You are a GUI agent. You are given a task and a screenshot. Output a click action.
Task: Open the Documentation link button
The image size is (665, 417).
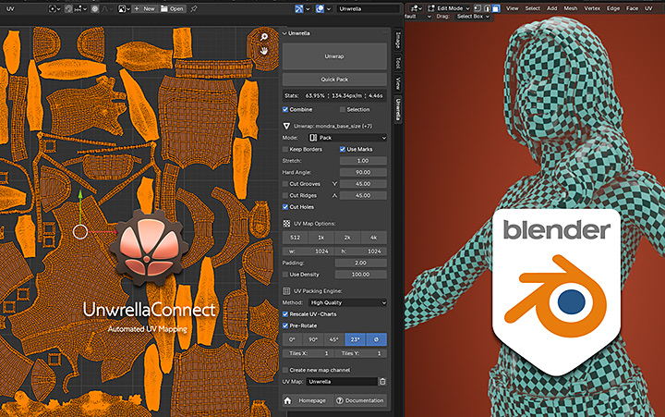click(360, 400)
